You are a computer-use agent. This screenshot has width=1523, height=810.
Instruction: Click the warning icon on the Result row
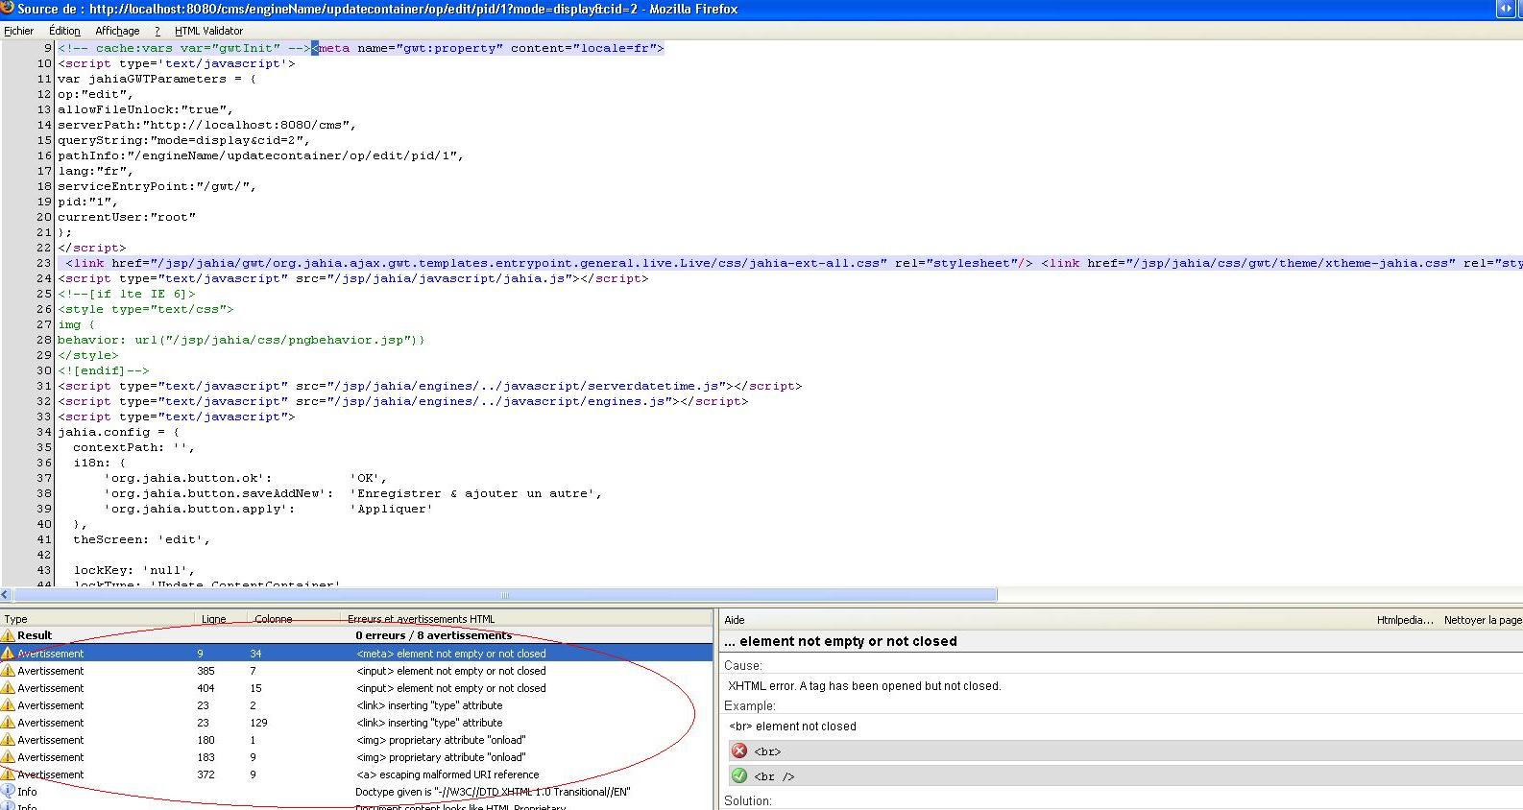point(8,635)
